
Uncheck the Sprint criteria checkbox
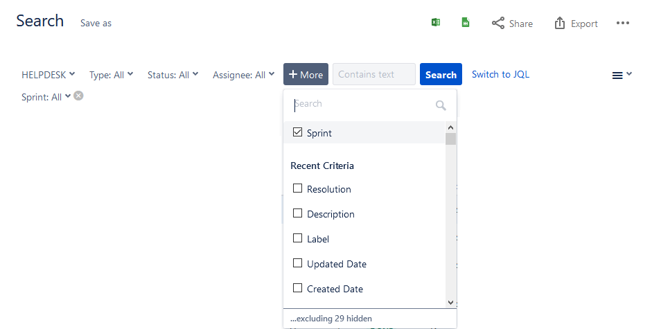pyautogui.click(x=297, y=132)
